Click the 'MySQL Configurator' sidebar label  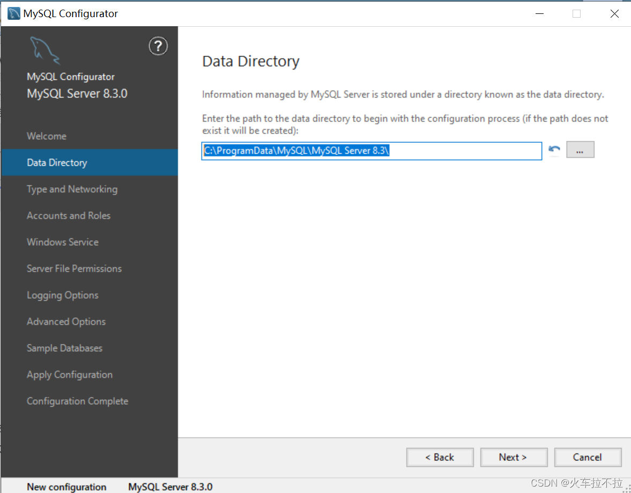tap(70, 77)
